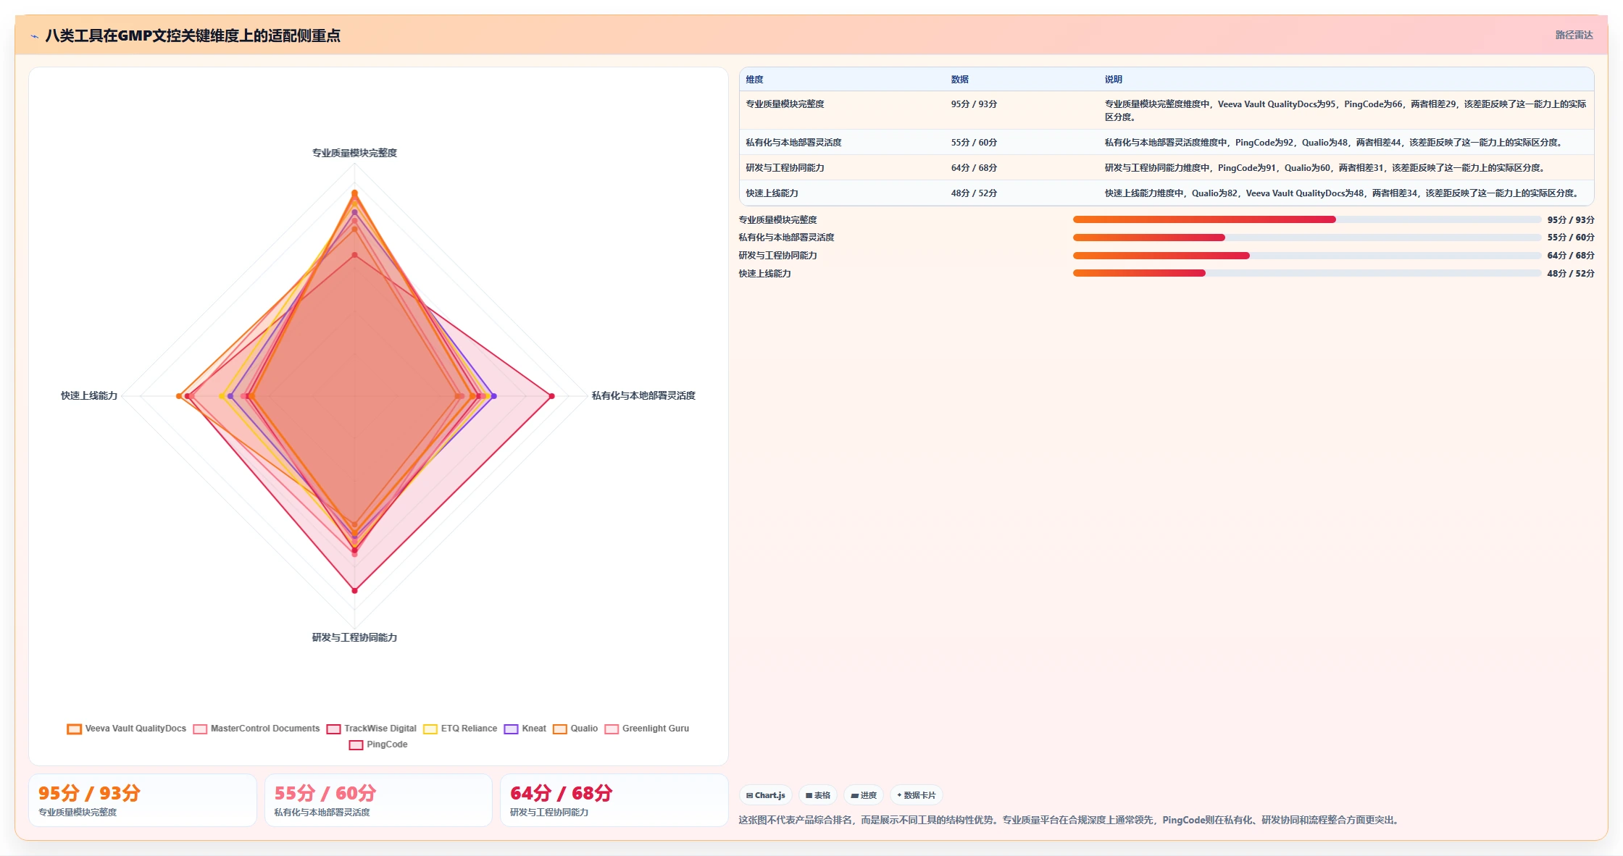Toggle ETQ Reliance legend item

pyautogui.click(x=460, y=729)
